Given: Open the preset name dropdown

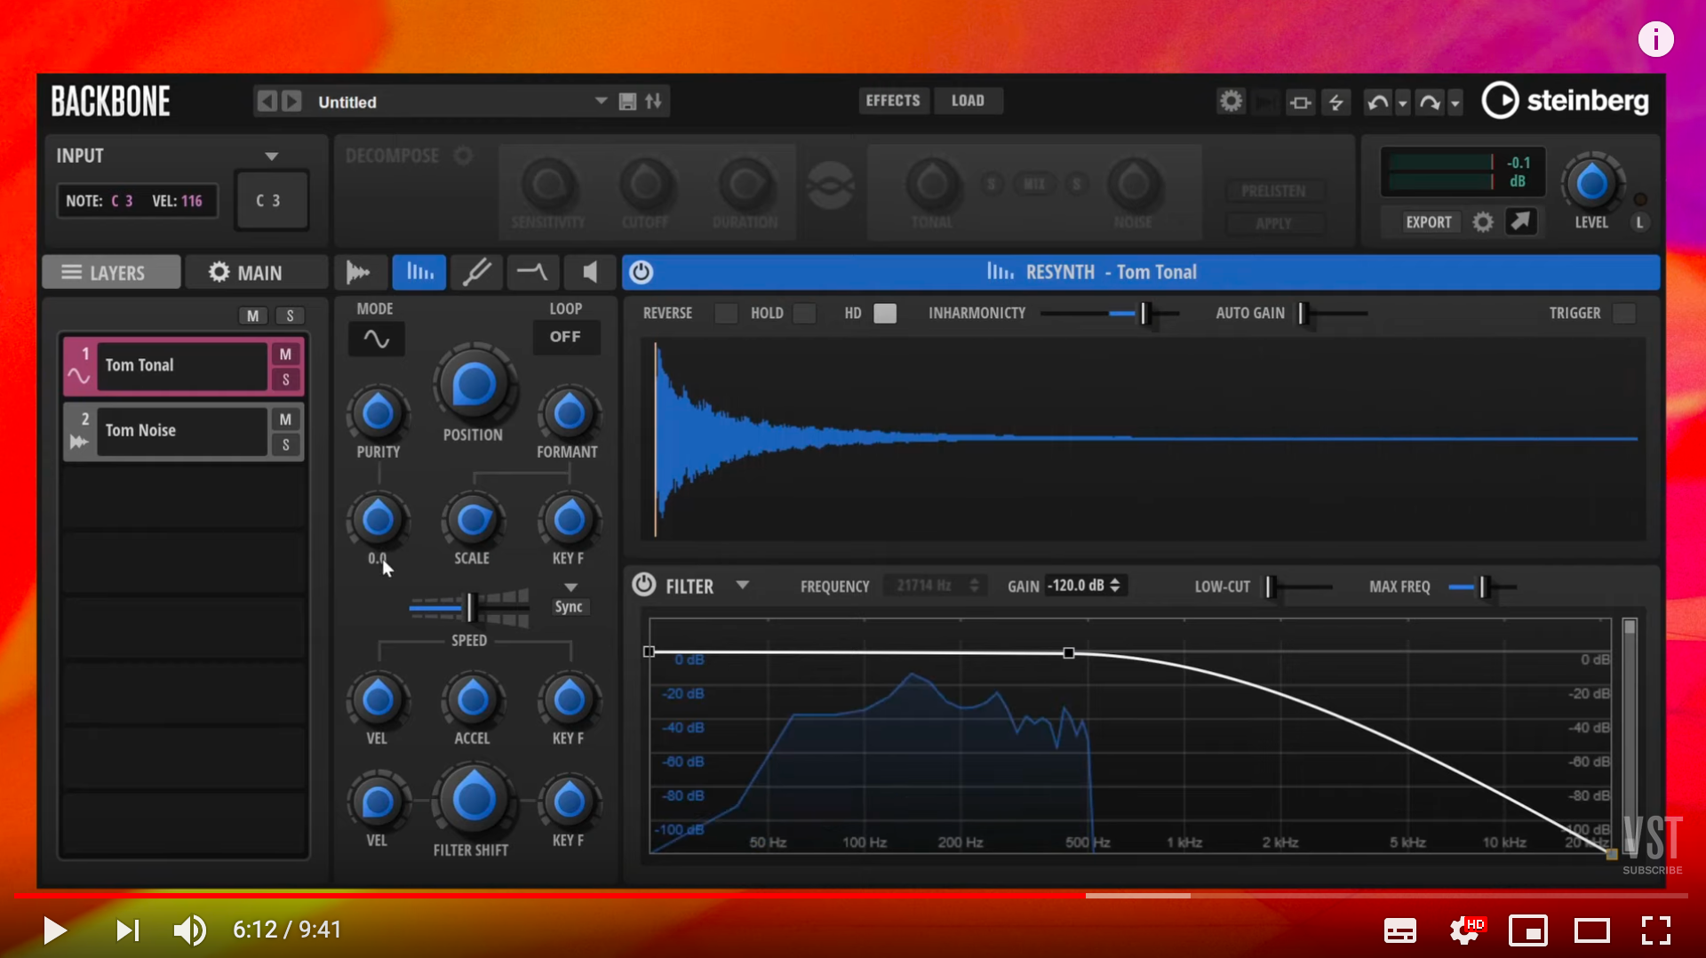Looking at the screenshot, I should [601, 100].
